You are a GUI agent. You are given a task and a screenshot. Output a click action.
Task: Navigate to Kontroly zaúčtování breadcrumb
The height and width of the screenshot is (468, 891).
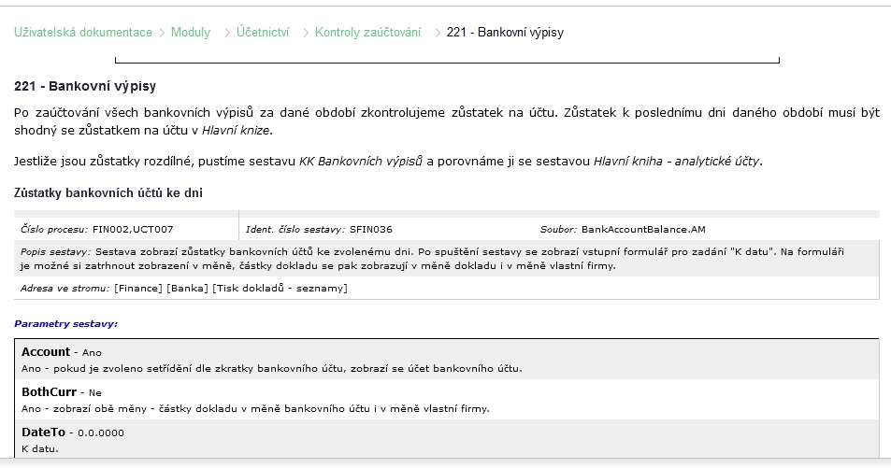tap(367, 33)
